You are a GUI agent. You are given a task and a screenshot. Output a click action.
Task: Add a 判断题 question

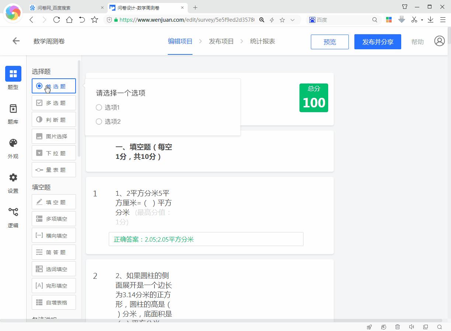coord(53,119)
